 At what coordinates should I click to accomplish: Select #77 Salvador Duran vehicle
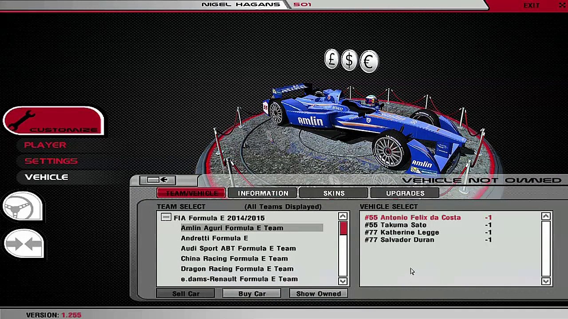tap(428, 240)
